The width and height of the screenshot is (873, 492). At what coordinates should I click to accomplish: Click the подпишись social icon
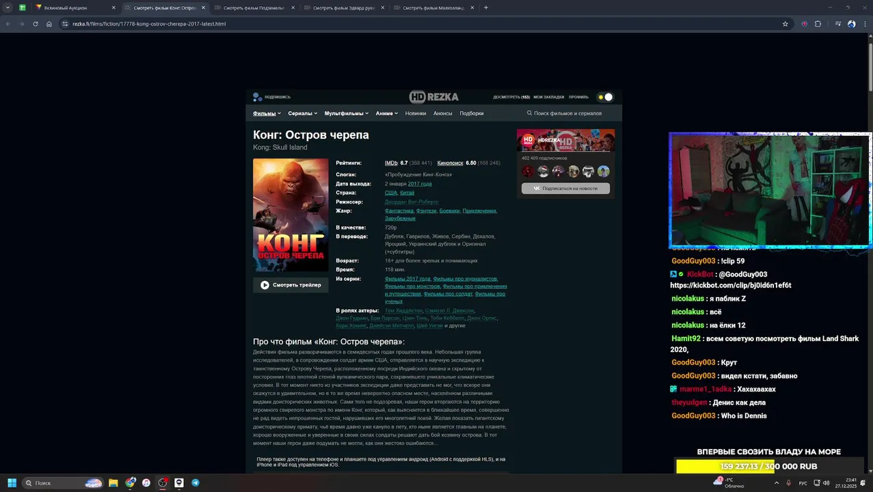257,97
